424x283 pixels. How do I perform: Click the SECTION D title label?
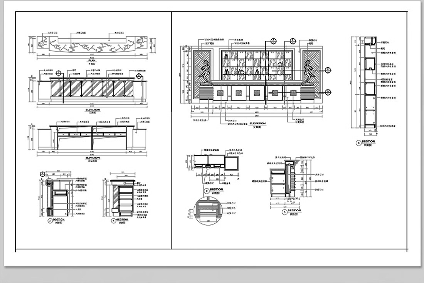pos(217,189)
